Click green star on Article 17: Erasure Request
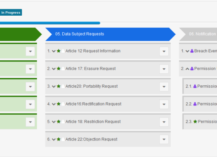217x157 pixels. tap(59, 68)
